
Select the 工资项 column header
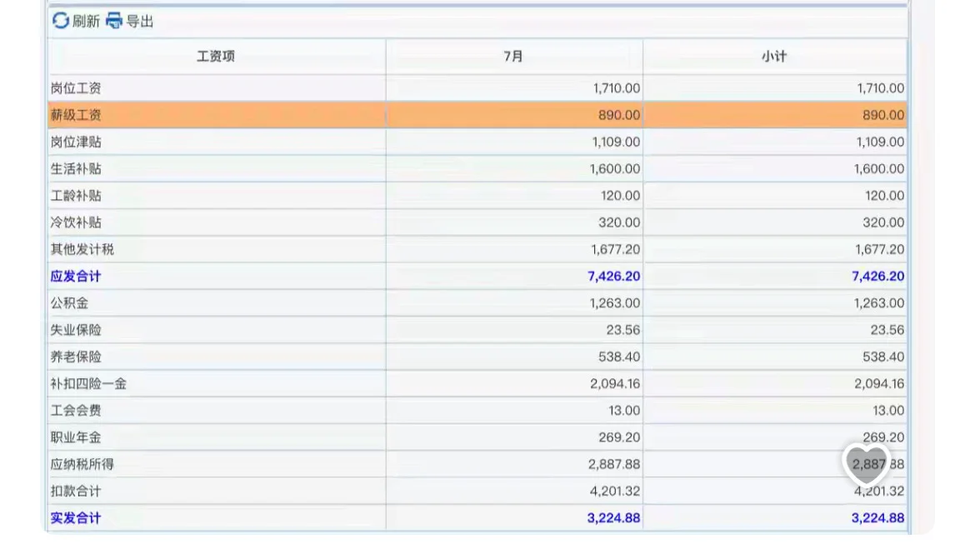tap(216, 57)
